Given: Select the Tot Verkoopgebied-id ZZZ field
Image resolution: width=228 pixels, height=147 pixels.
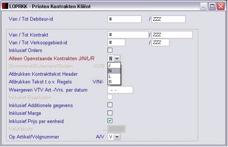Looking at the screenshot, I should [x=161, y=42].
